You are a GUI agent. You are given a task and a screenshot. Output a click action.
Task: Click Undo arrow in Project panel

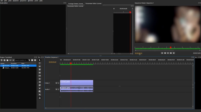click(x=10, y=60)
